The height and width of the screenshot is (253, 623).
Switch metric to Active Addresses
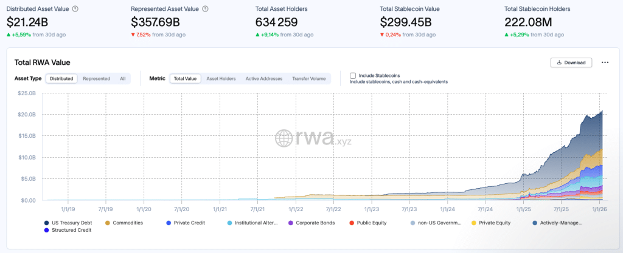click(x=263, y=78)
